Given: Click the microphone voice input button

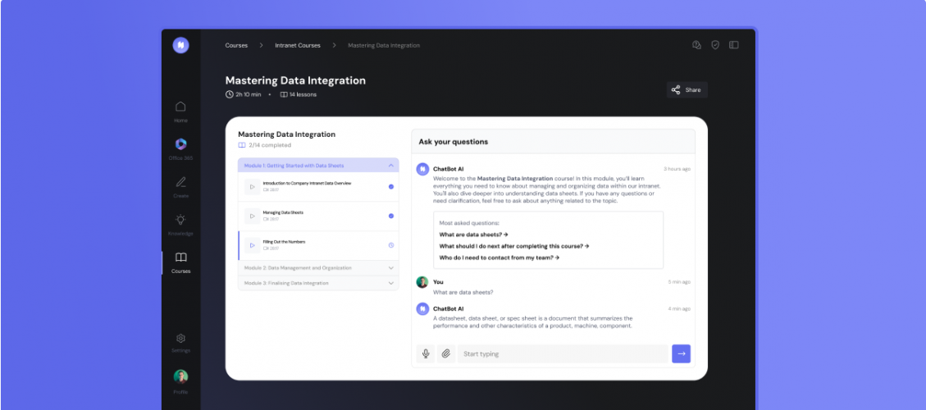Looking at the screenshot, I should tap(425, 354).
